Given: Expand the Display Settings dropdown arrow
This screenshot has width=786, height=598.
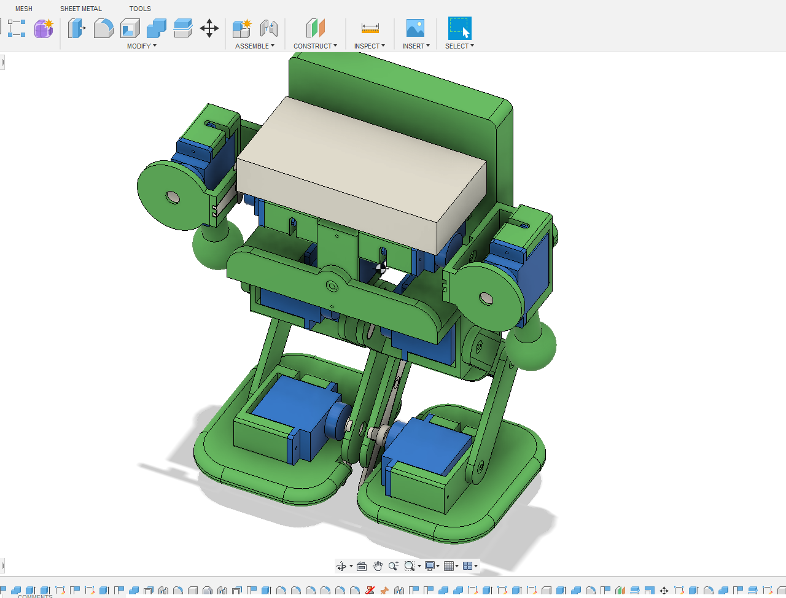Looking at the screenshot, I should click(x=437, y=565).
